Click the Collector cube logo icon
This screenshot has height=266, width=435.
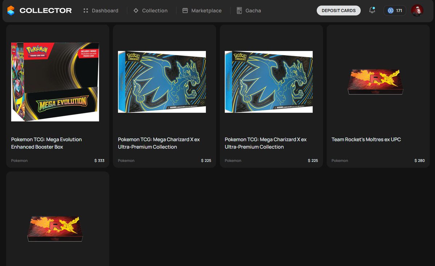click(x=11, y=10)
